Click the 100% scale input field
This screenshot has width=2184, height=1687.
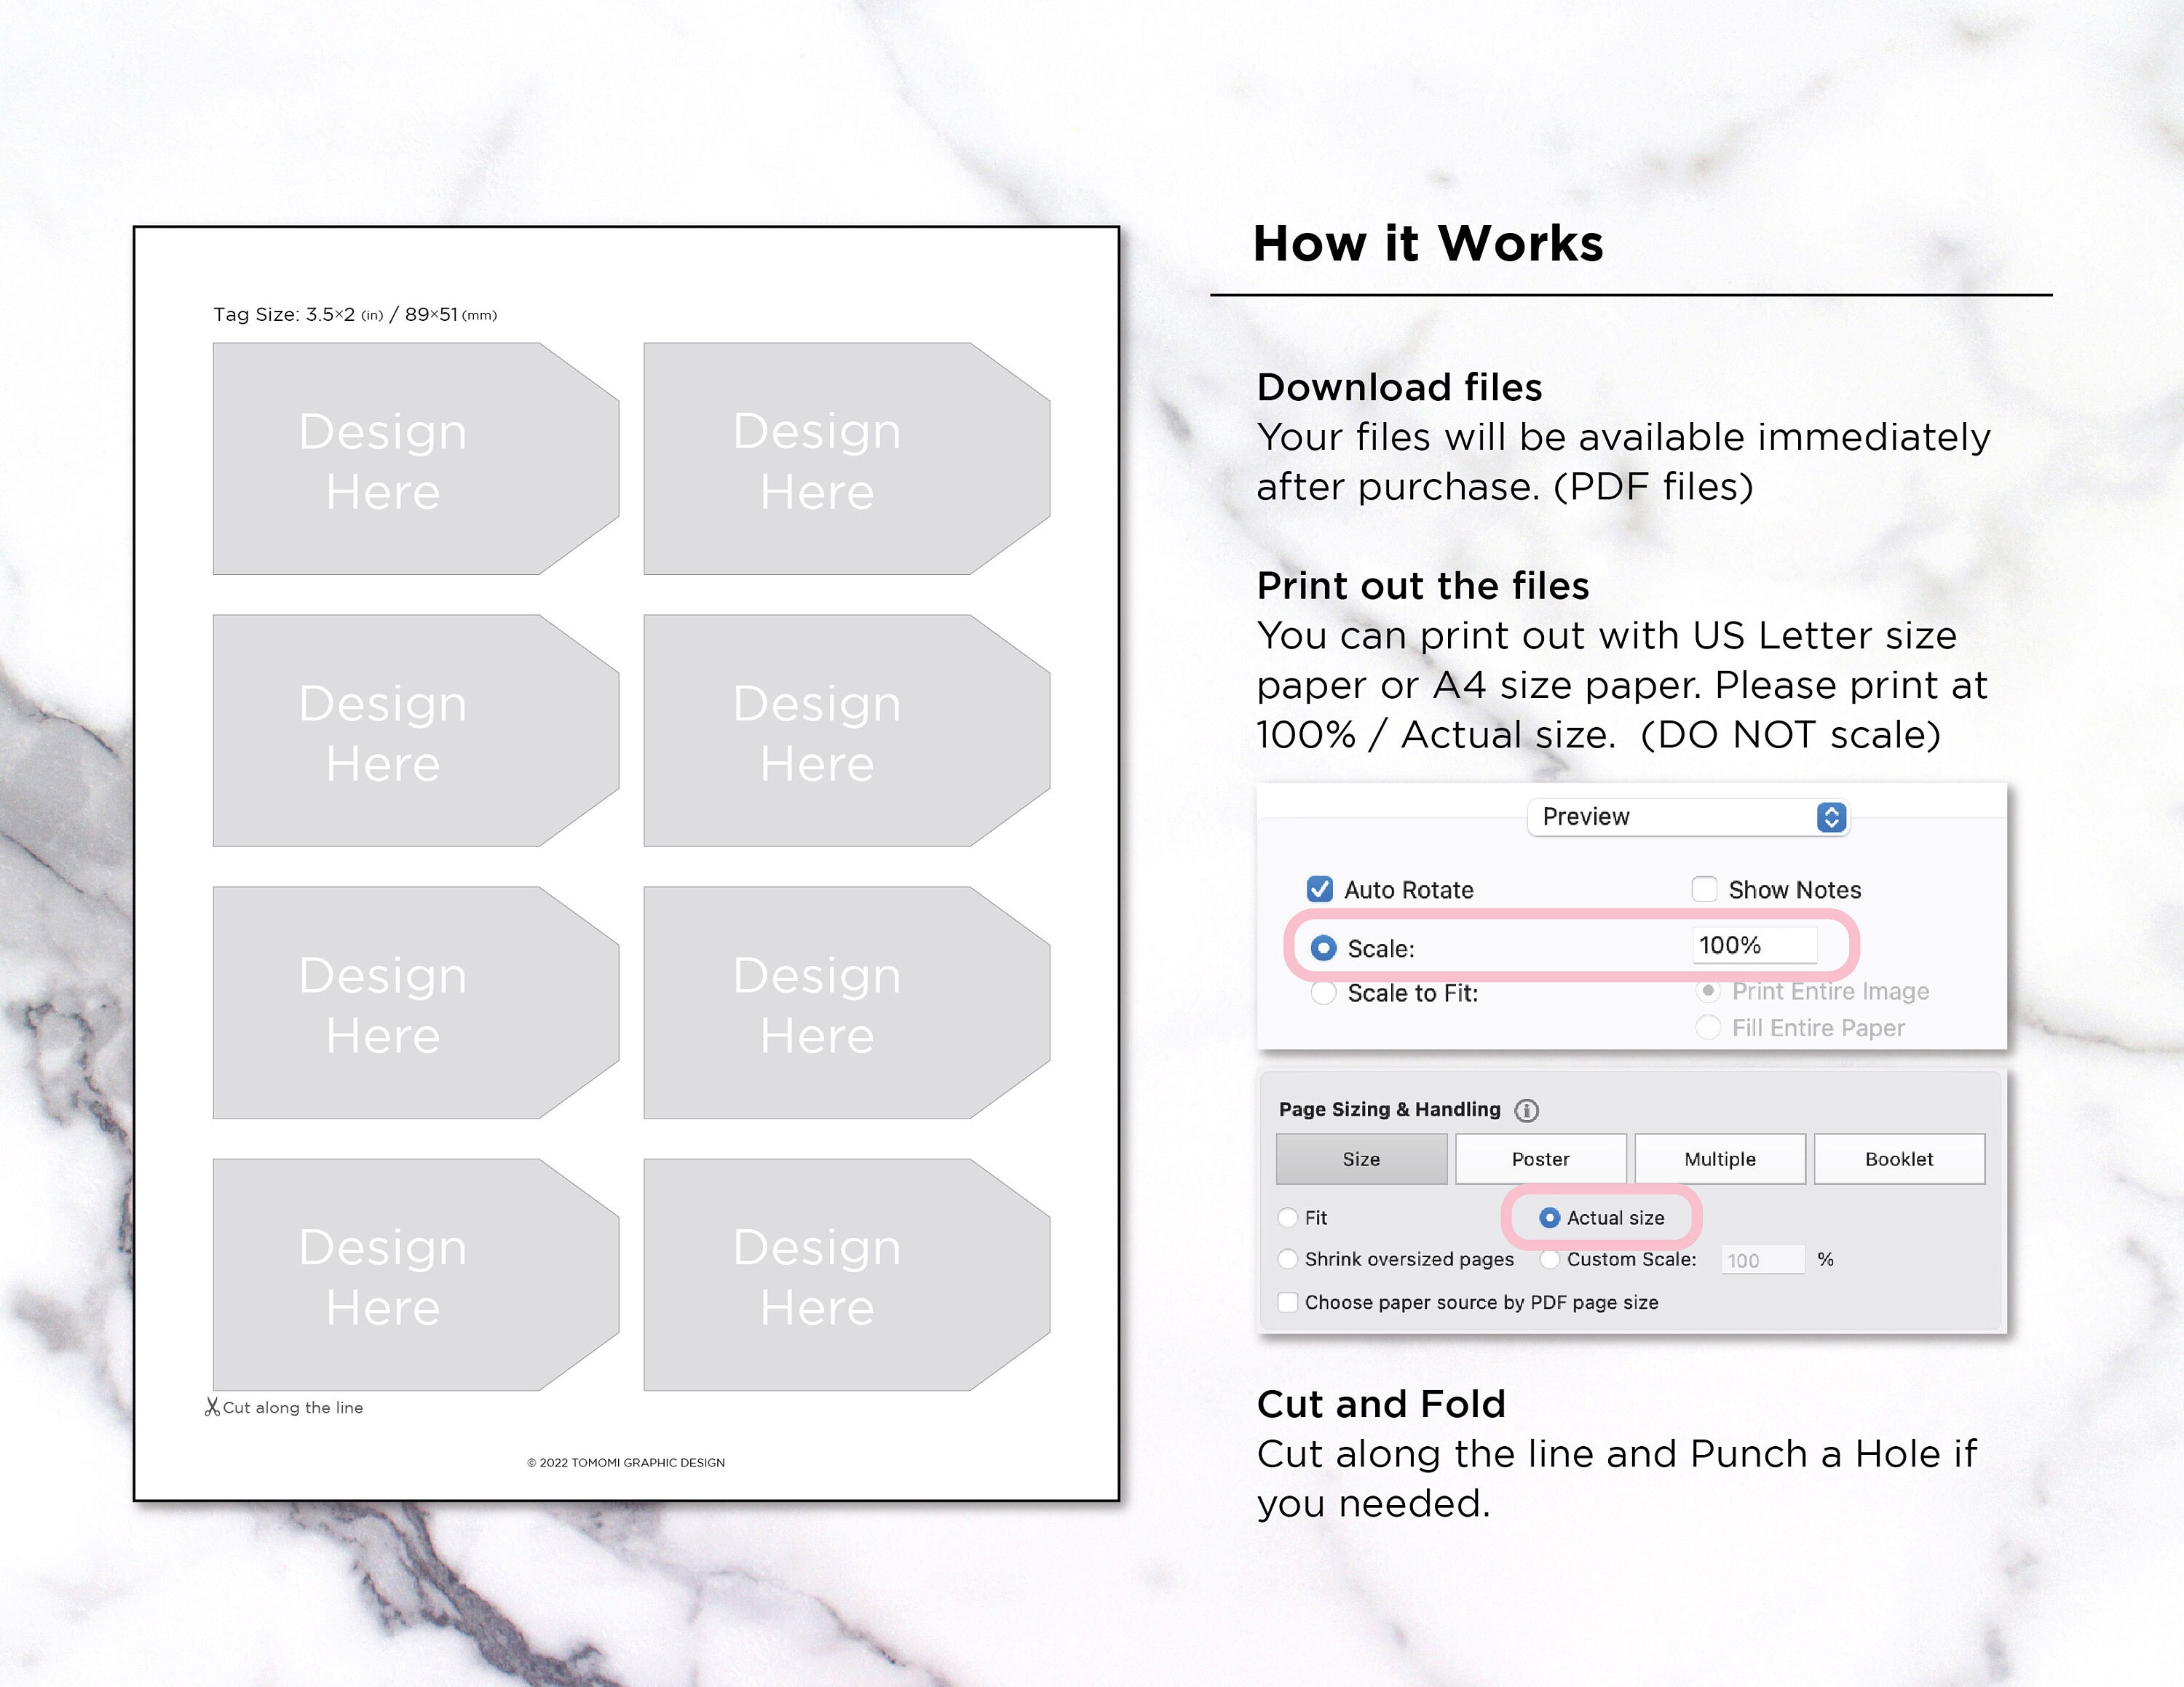1755,945
